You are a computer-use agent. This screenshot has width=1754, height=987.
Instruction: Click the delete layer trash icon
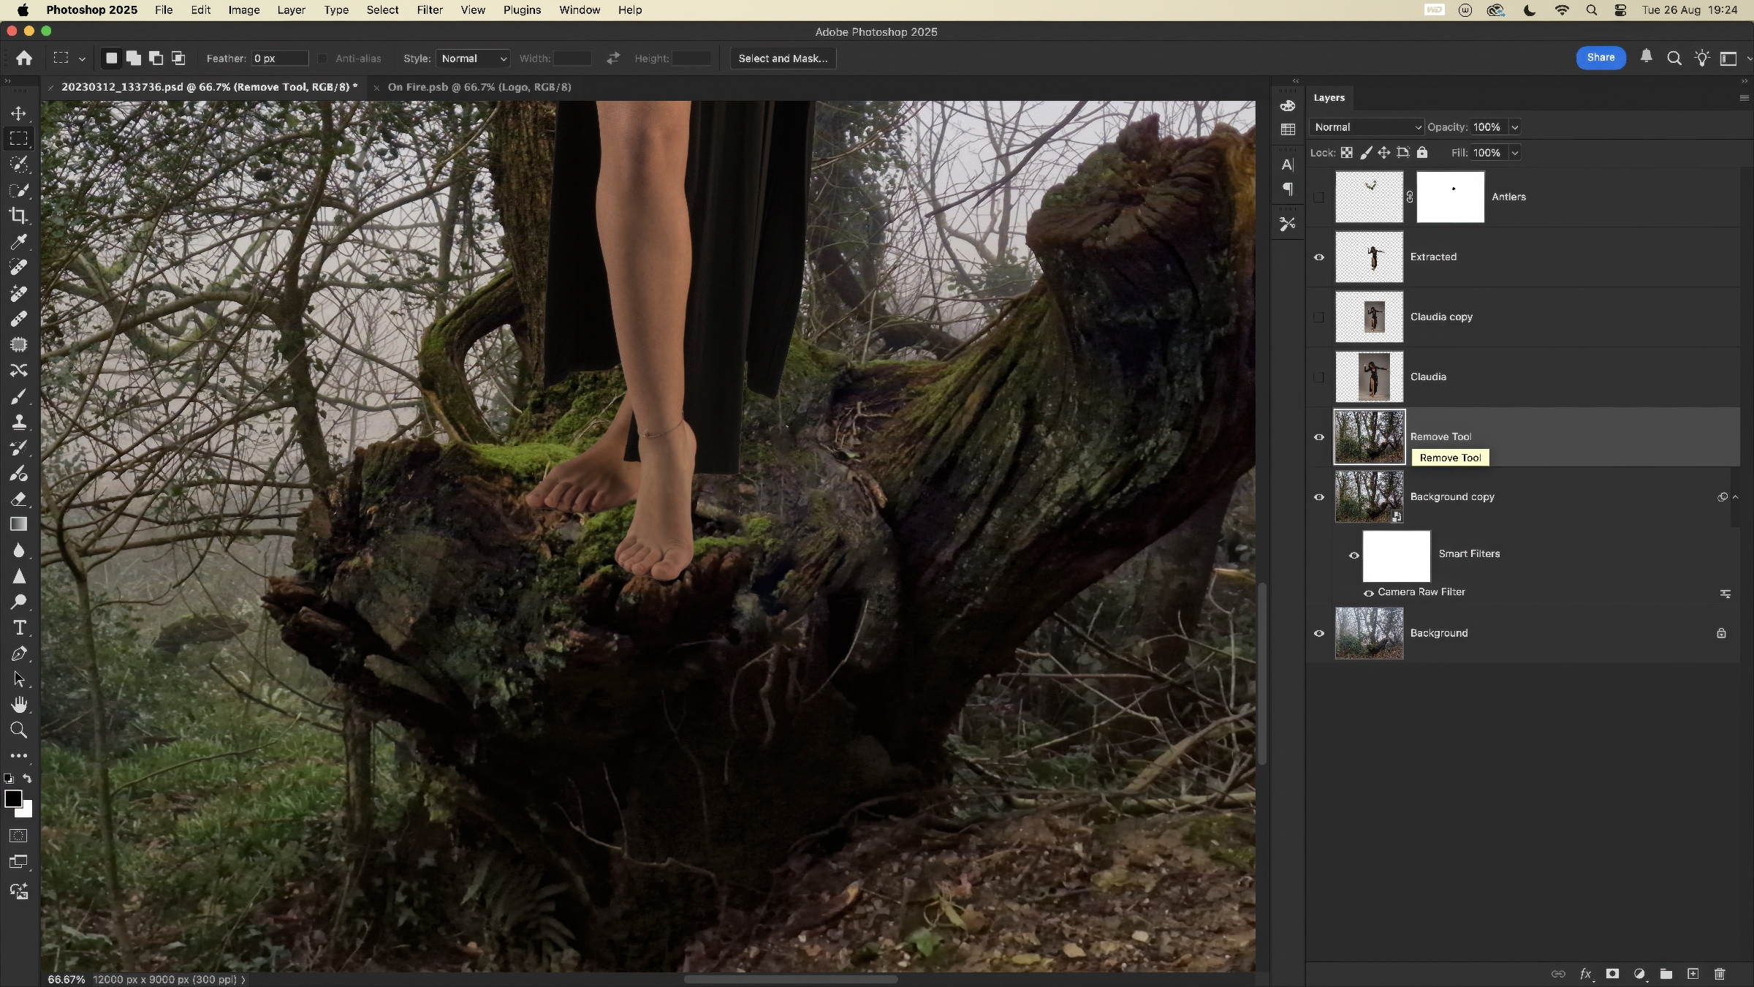pyautogui.click(x=1720, y=974)
